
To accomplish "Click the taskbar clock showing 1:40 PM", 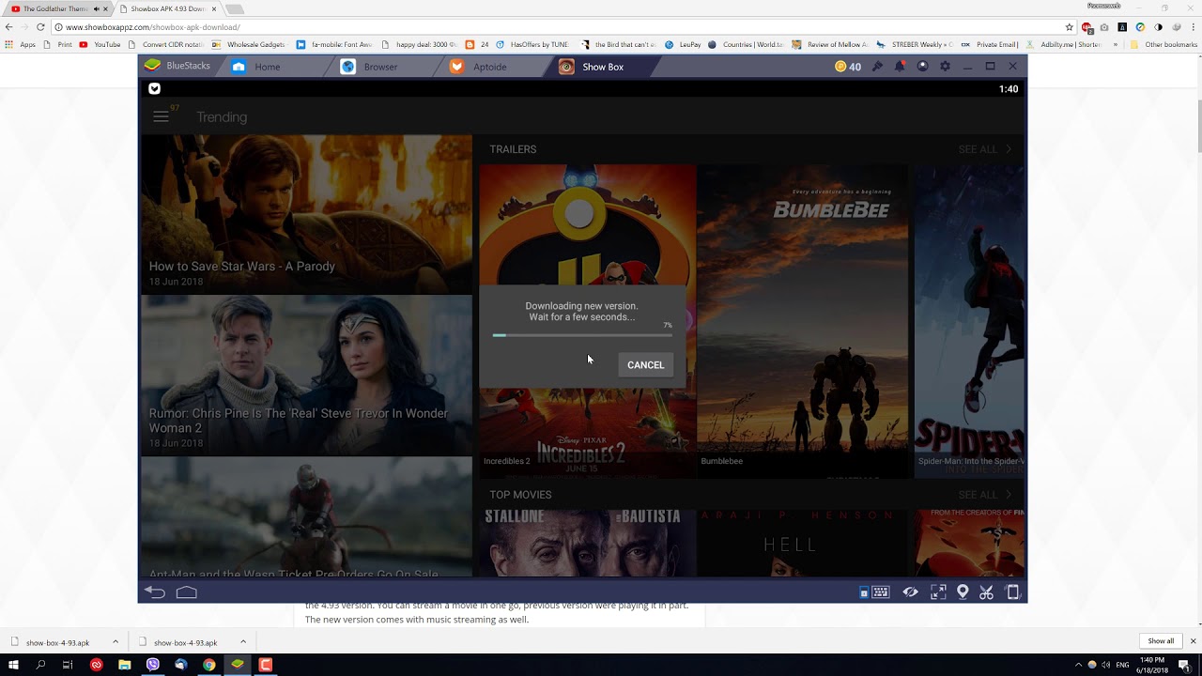I will tap(1151, 665).
